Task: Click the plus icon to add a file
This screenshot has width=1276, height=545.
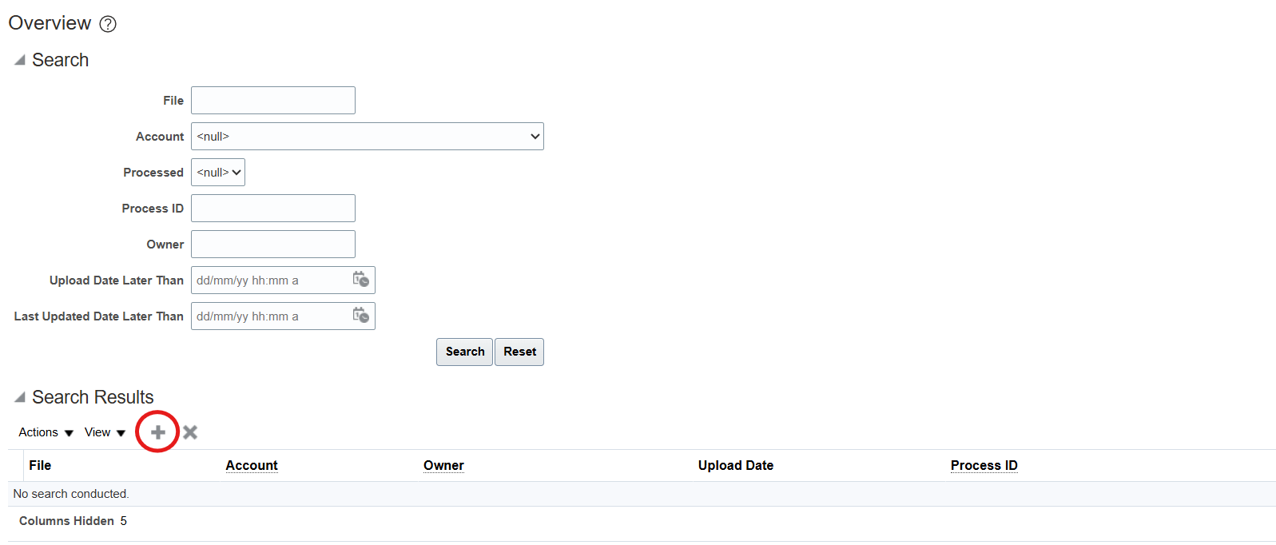Action: click(158, 432)
